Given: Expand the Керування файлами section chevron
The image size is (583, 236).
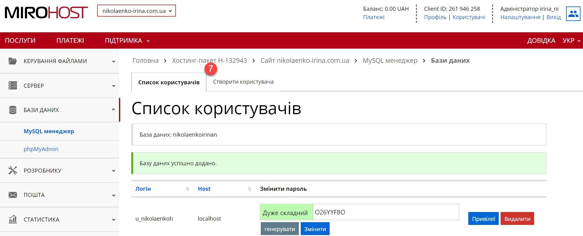Looking at the screenshot, I should [113, 61].
